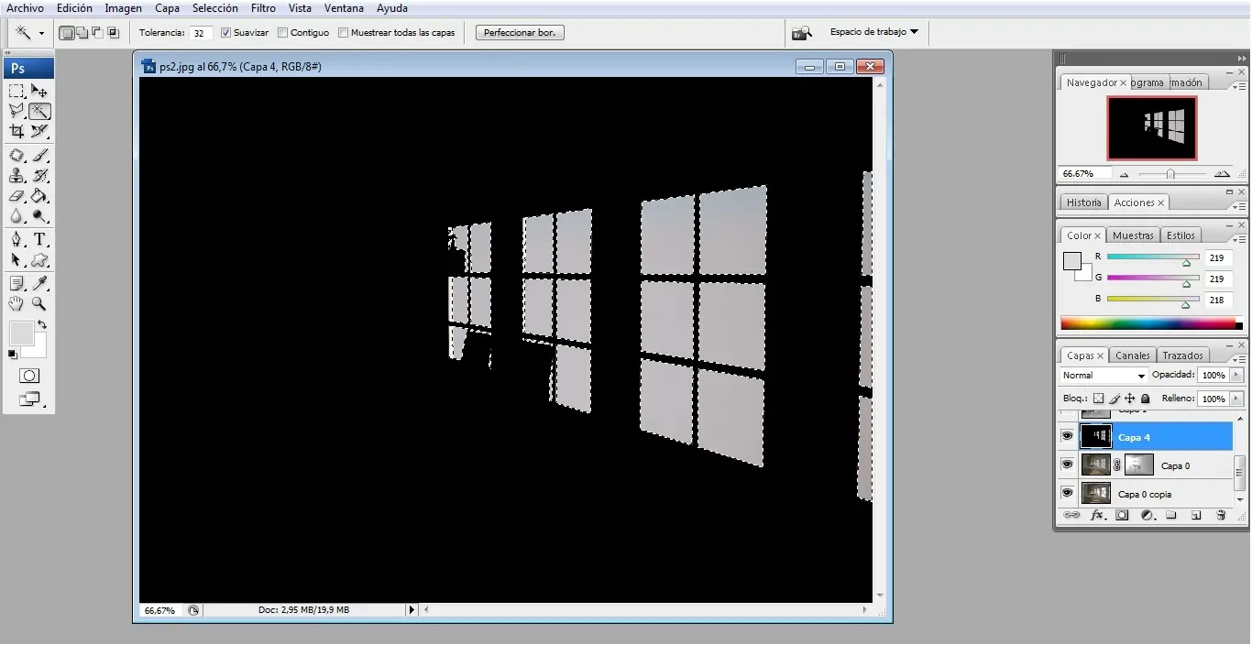Switch to the Muestras tab

coord(1133,235)
